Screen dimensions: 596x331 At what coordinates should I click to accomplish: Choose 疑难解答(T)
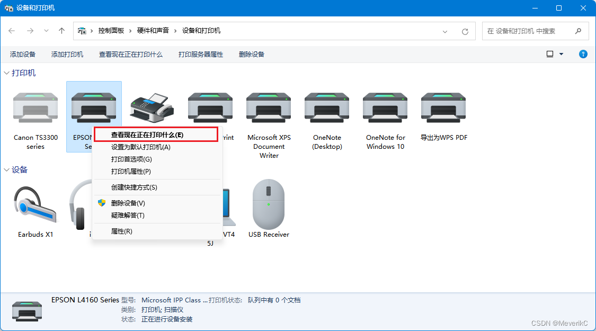[156, 216]
